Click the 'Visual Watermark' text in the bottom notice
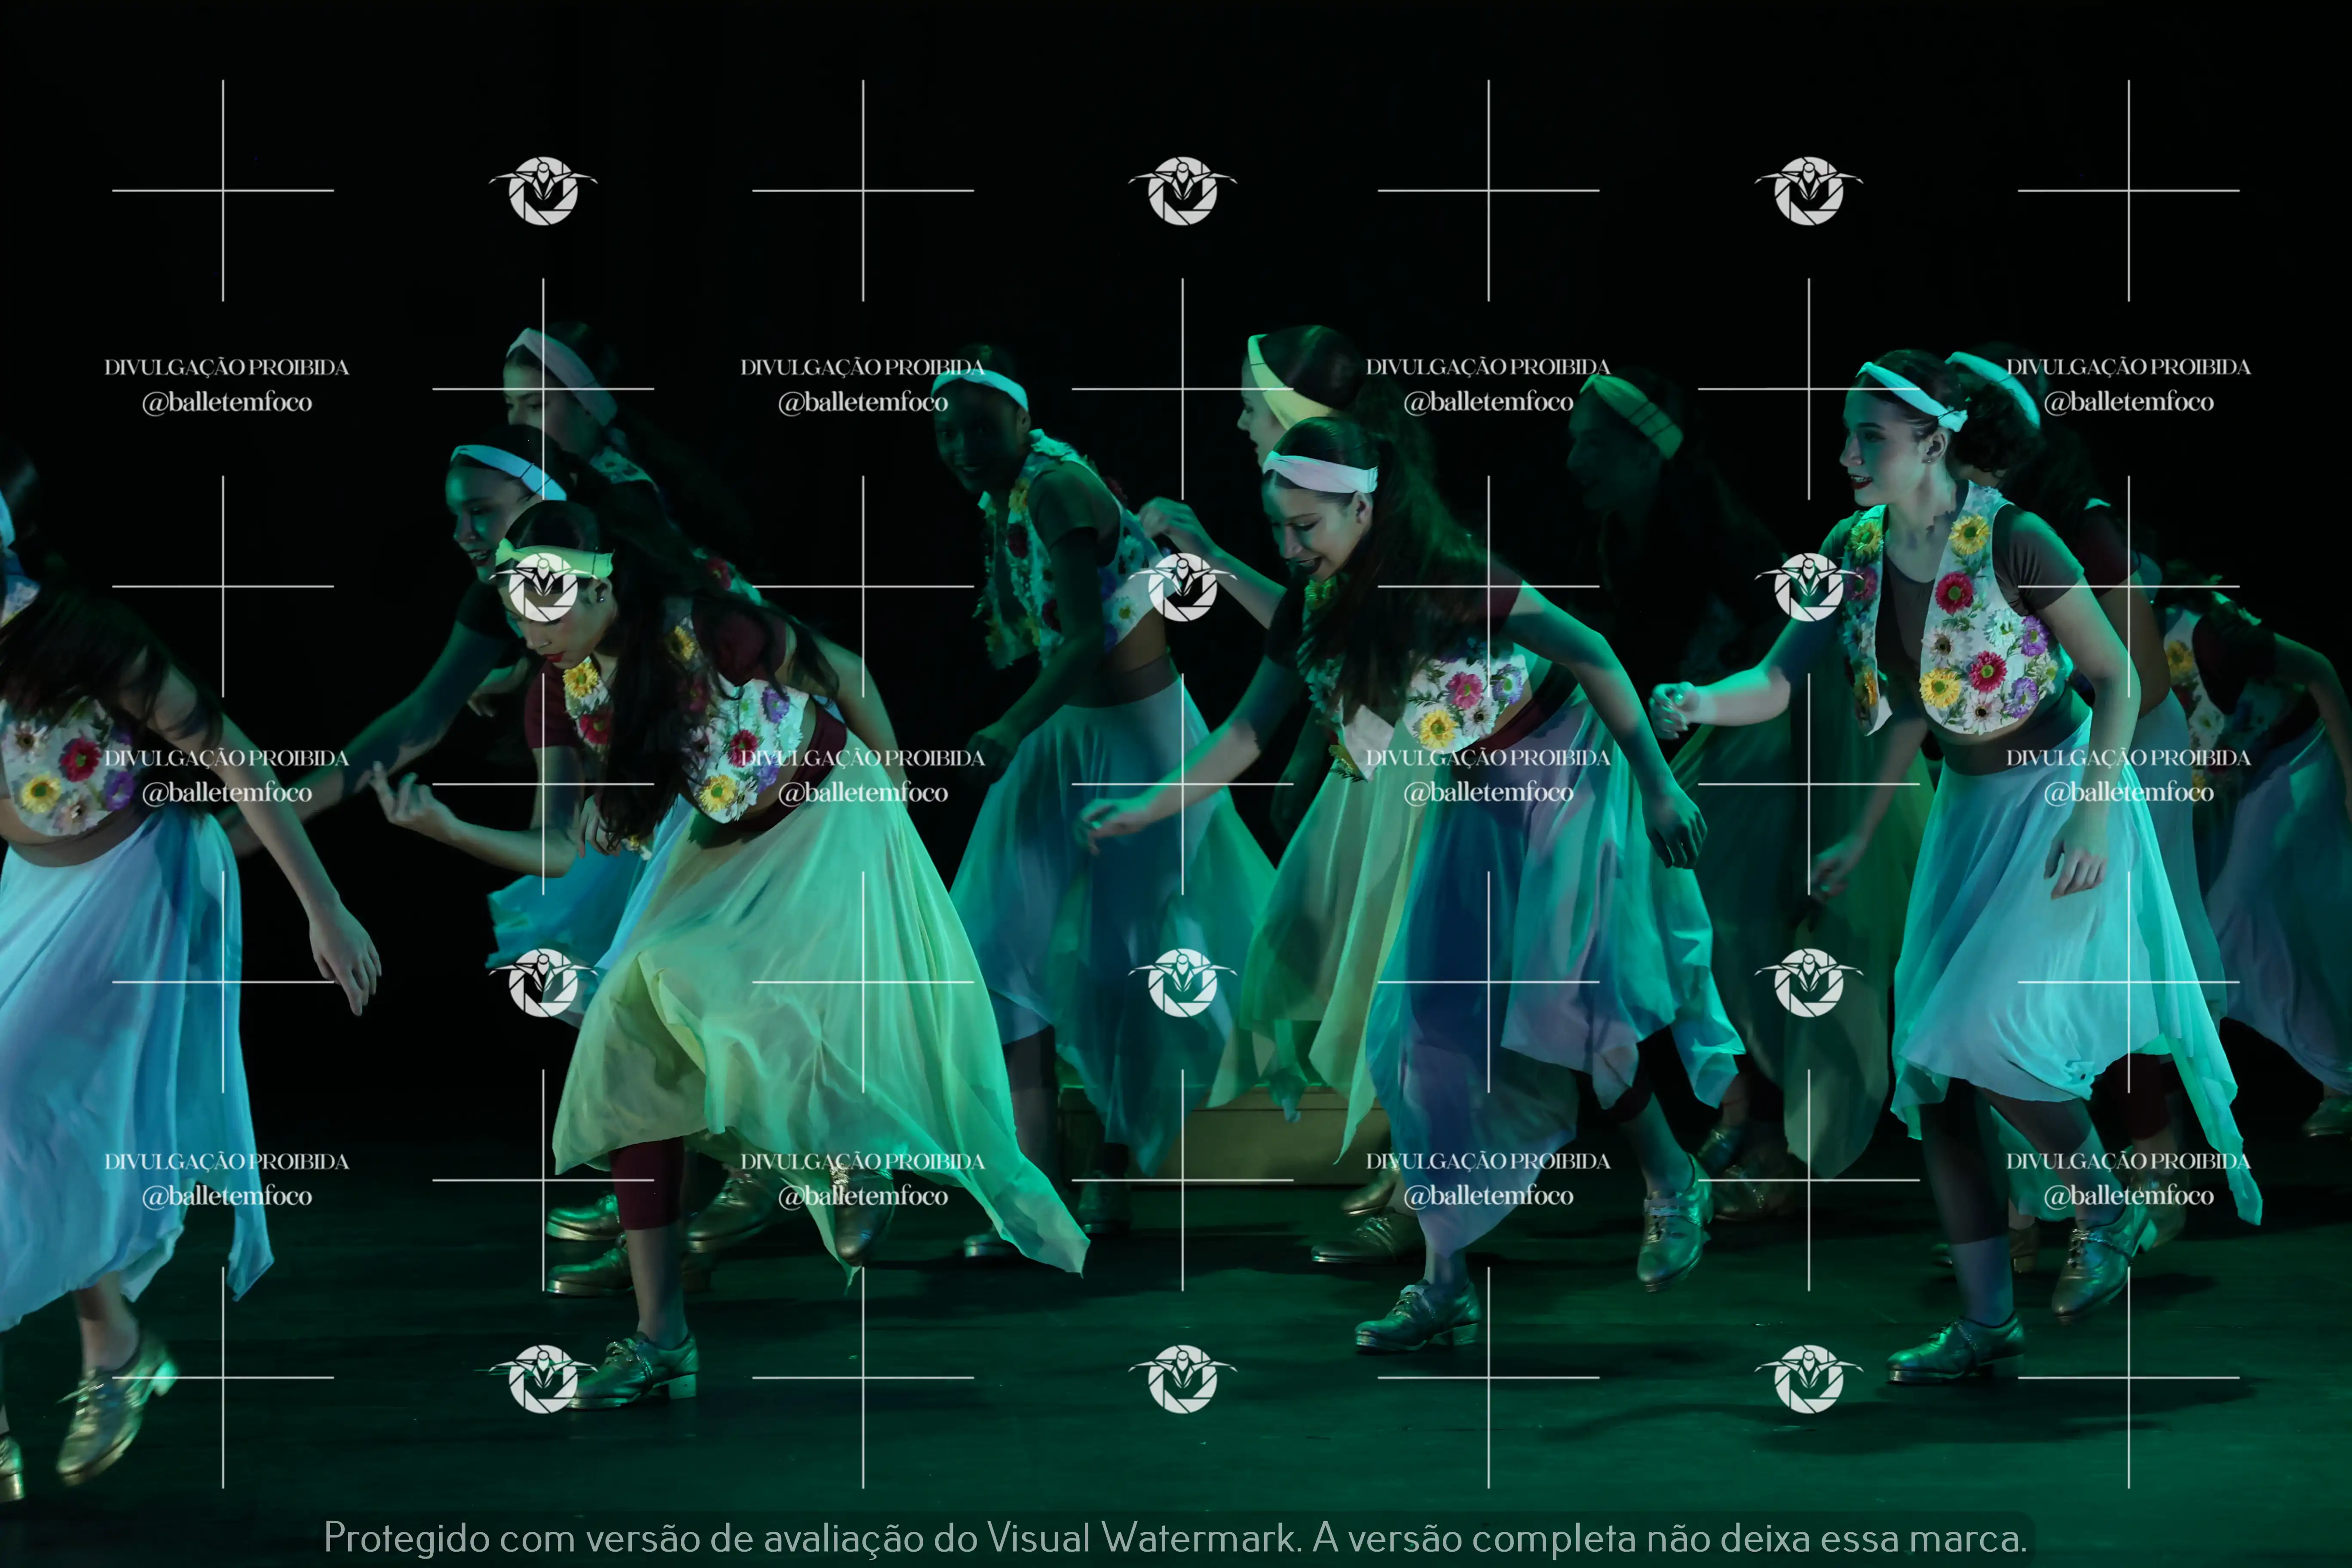Viewport: 2352px width, 1568px height. tap(1142, 1537)
